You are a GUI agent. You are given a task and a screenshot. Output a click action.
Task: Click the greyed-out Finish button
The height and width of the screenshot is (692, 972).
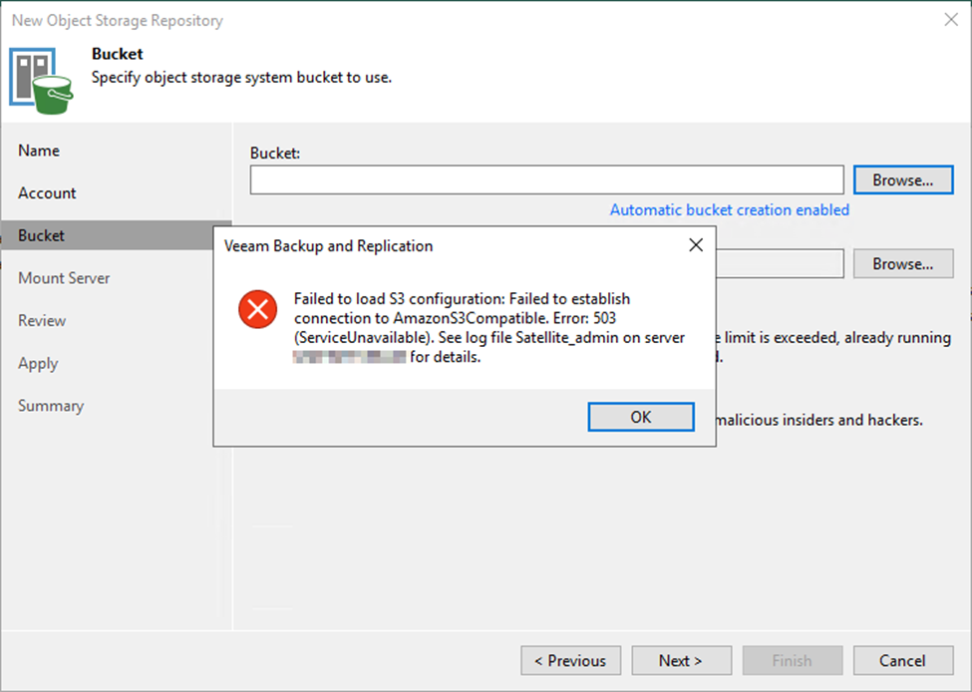[x=793, y=660]
